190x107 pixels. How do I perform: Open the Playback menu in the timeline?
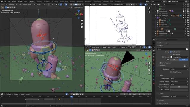point(9,94)
